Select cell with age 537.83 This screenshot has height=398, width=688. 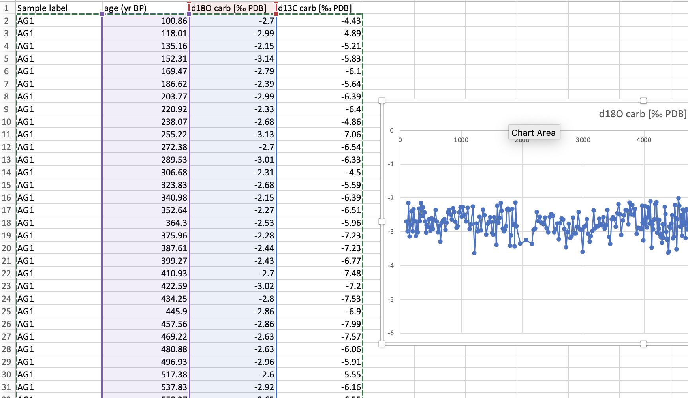coord(146,387)
